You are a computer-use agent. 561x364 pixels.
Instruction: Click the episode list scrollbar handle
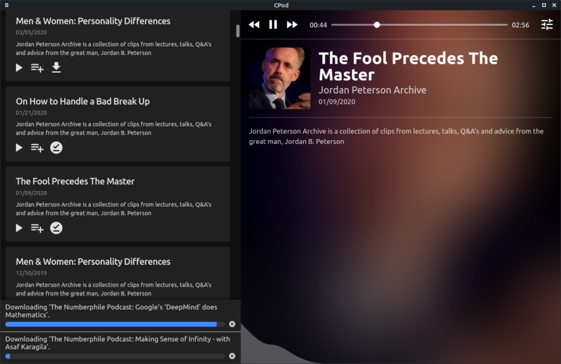(238, 31)
